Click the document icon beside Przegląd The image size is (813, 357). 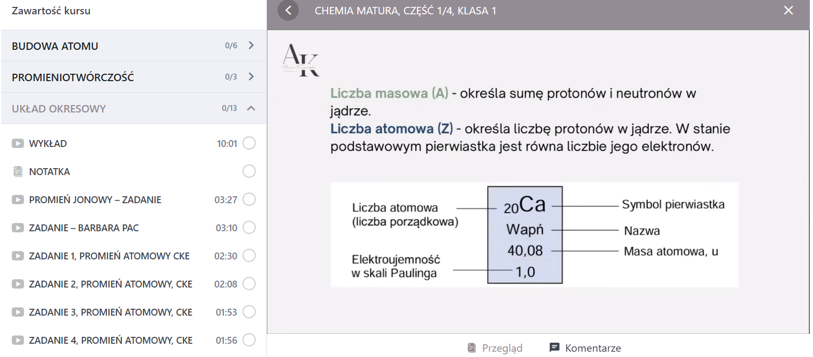click(470, 347)
